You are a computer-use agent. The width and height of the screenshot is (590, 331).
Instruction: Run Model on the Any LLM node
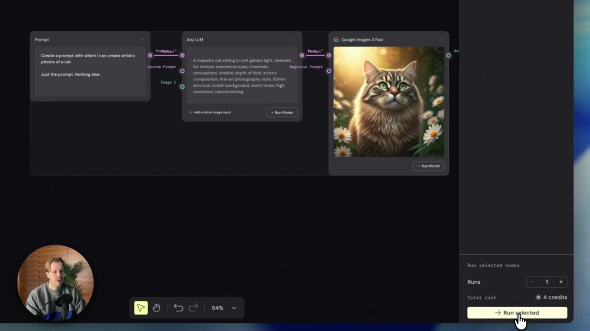point(282,112)
